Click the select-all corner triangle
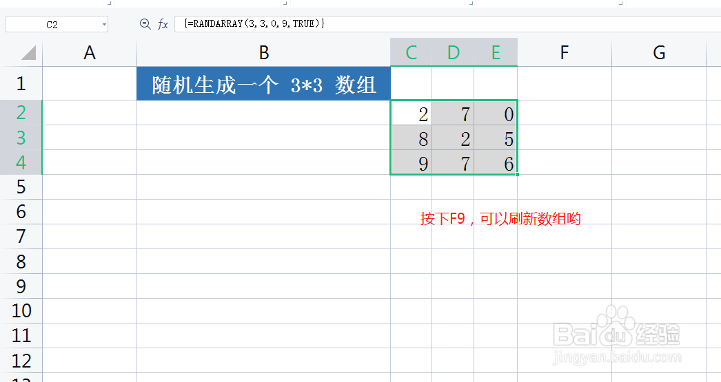 [28, 52]
